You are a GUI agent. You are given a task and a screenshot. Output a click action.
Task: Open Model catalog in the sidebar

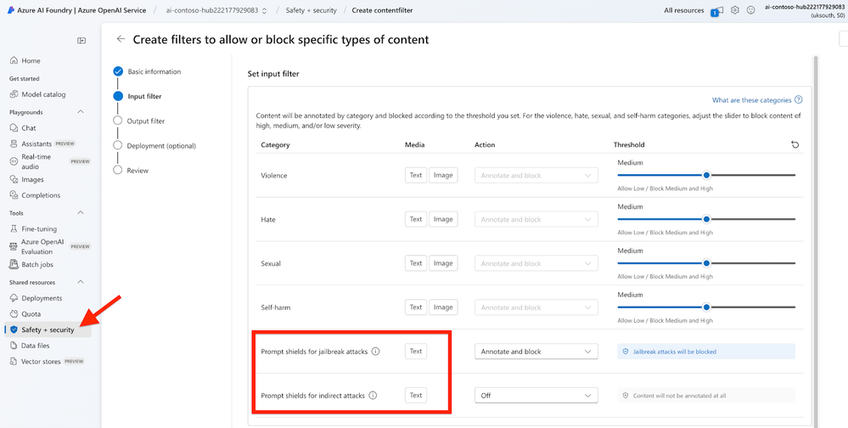[43, 94]
